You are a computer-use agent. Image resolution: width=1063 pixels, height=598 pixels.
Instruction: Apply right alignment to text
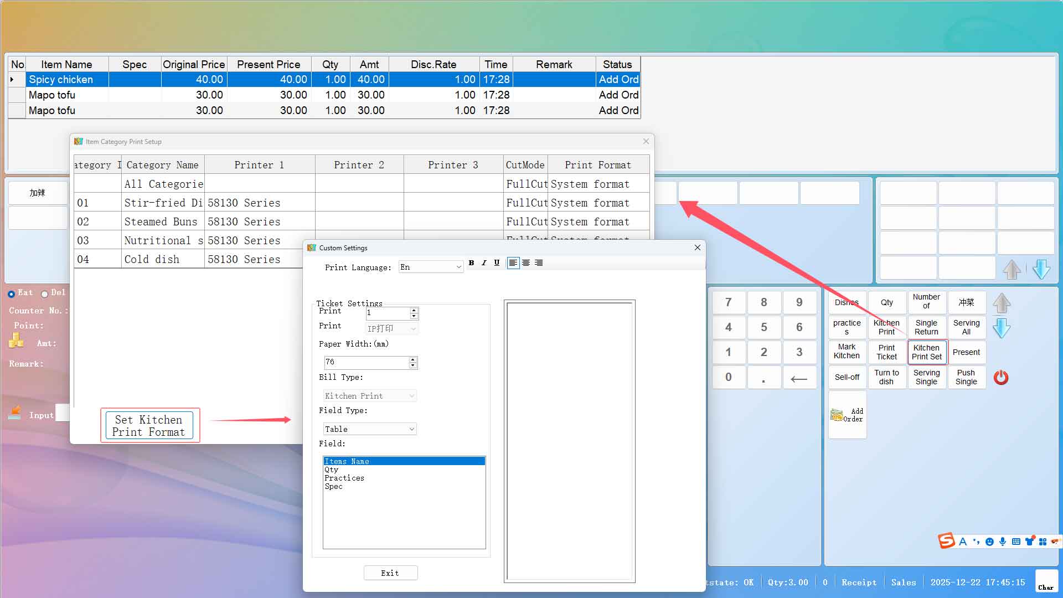click(539, 263)
